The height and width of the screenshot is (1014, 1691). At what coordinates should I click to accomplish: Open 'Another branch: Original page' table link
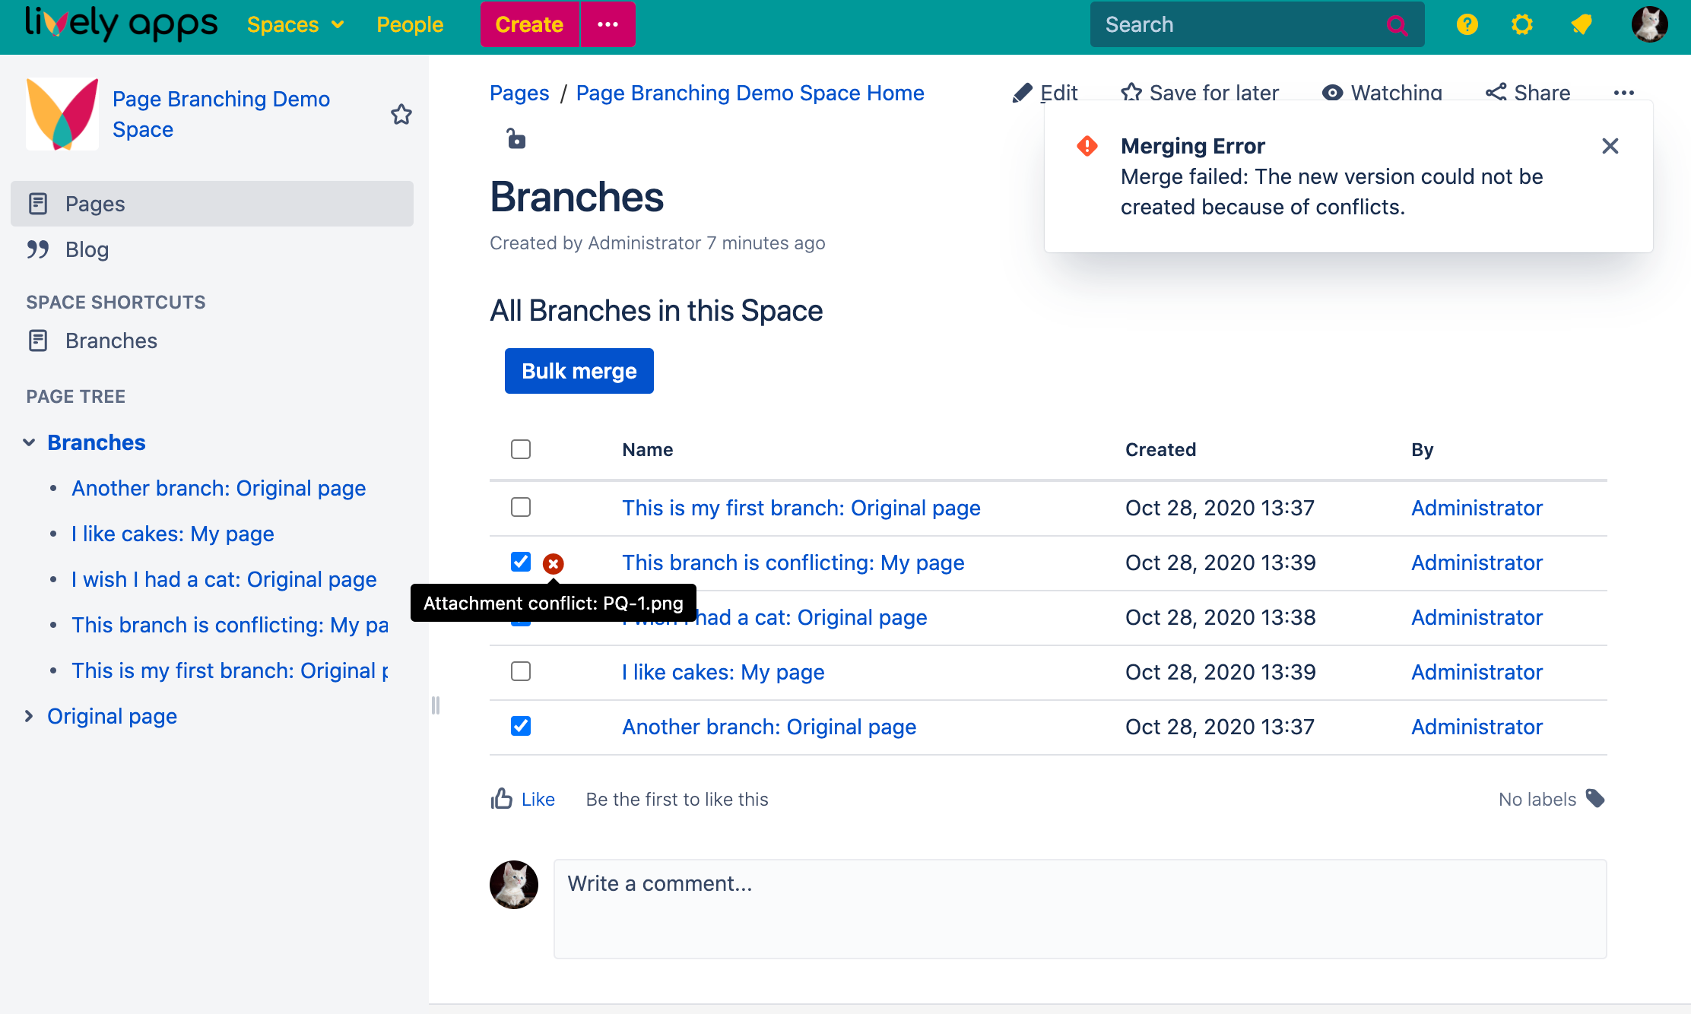[x=769, y=727]
